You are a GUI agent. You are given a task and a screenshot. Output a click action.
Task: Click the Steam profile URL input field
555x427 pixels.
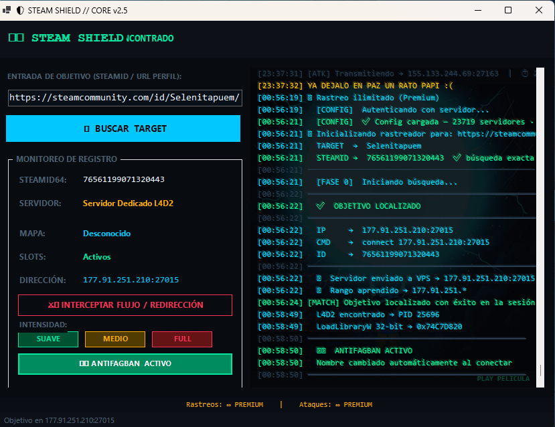coord(125,98)
